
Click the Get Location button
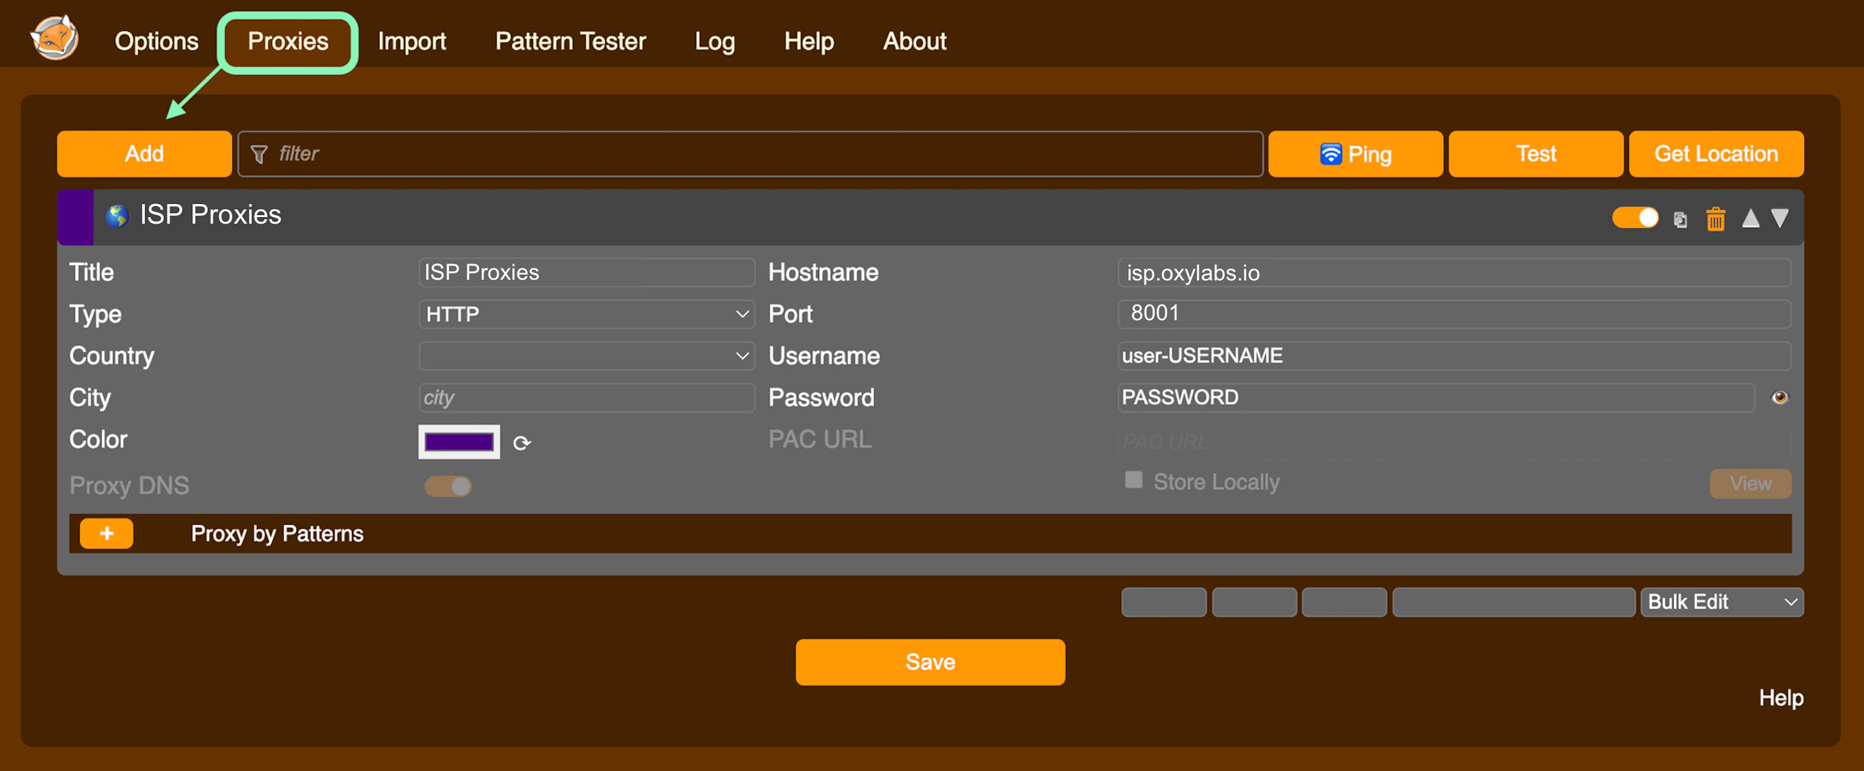point(1715,154)
